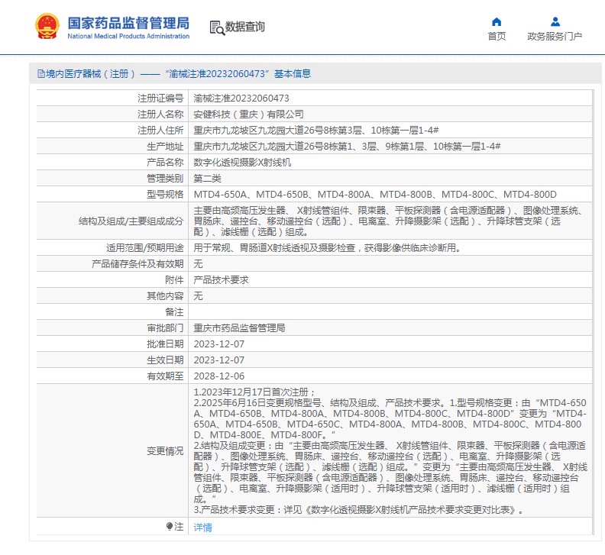Screen dimensions: 605x555
Task: Click approval department 重庆市药品监督管理局
Action: click(x=239, y=328)
